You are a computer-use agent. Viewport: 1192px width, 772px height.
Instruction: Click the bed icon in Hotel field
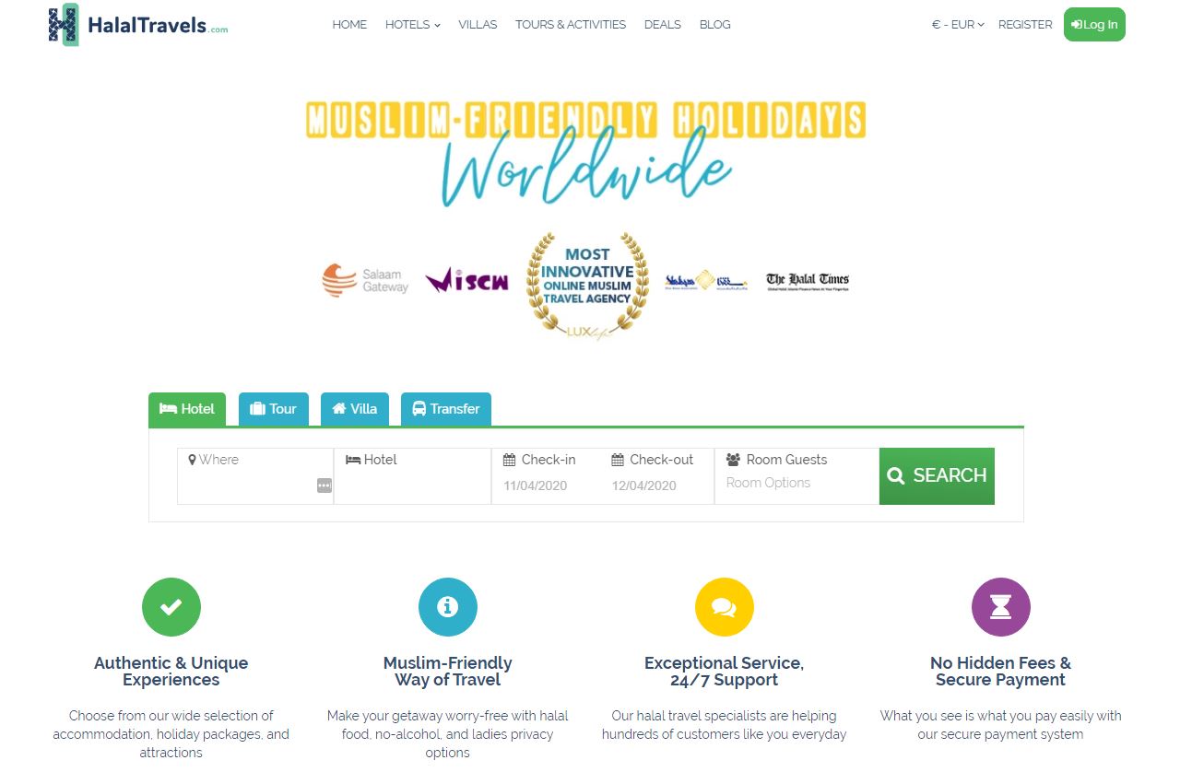(x=353, y=460)
